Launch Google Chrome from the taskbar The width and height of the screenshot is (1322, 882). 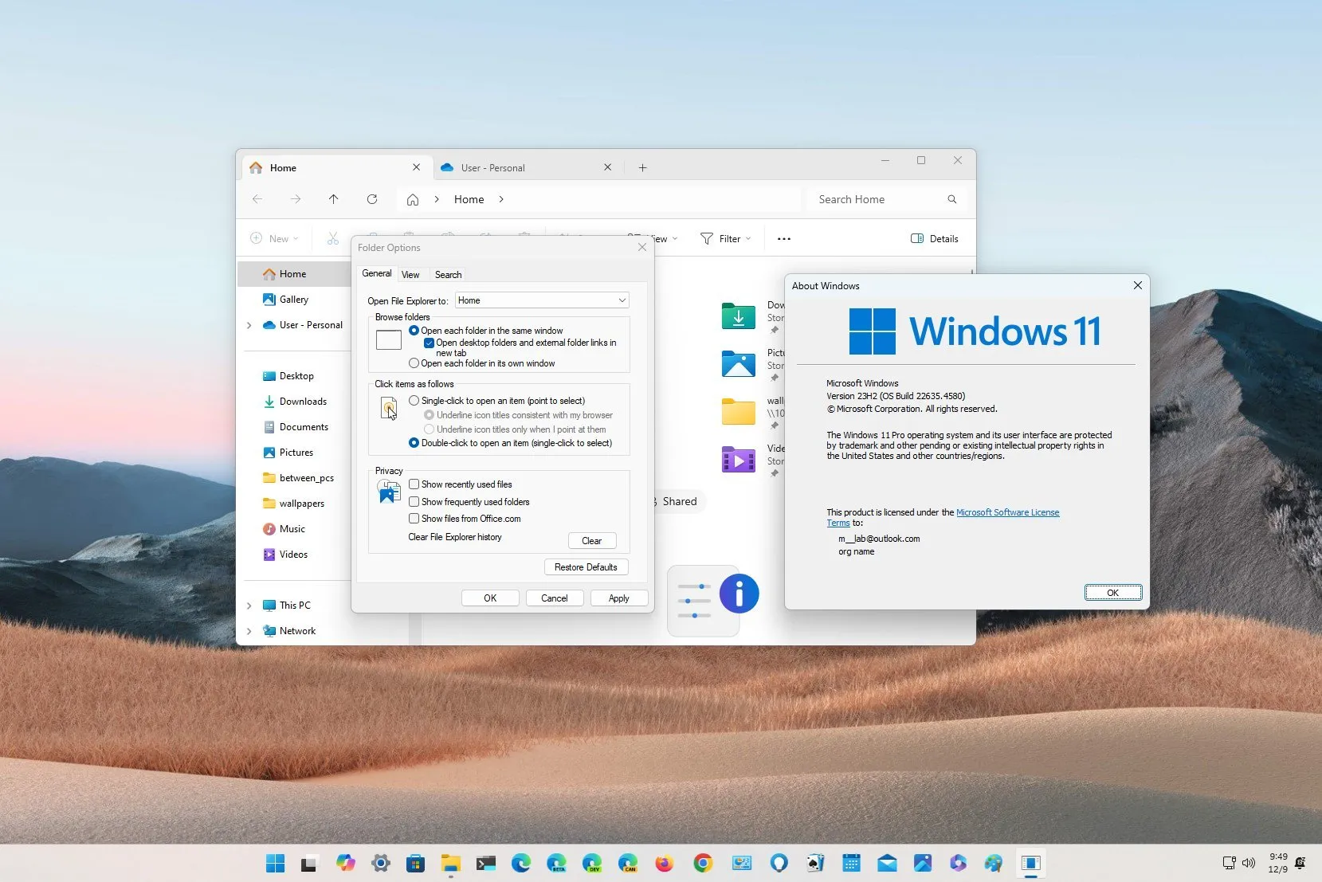[x=703, y=863]
